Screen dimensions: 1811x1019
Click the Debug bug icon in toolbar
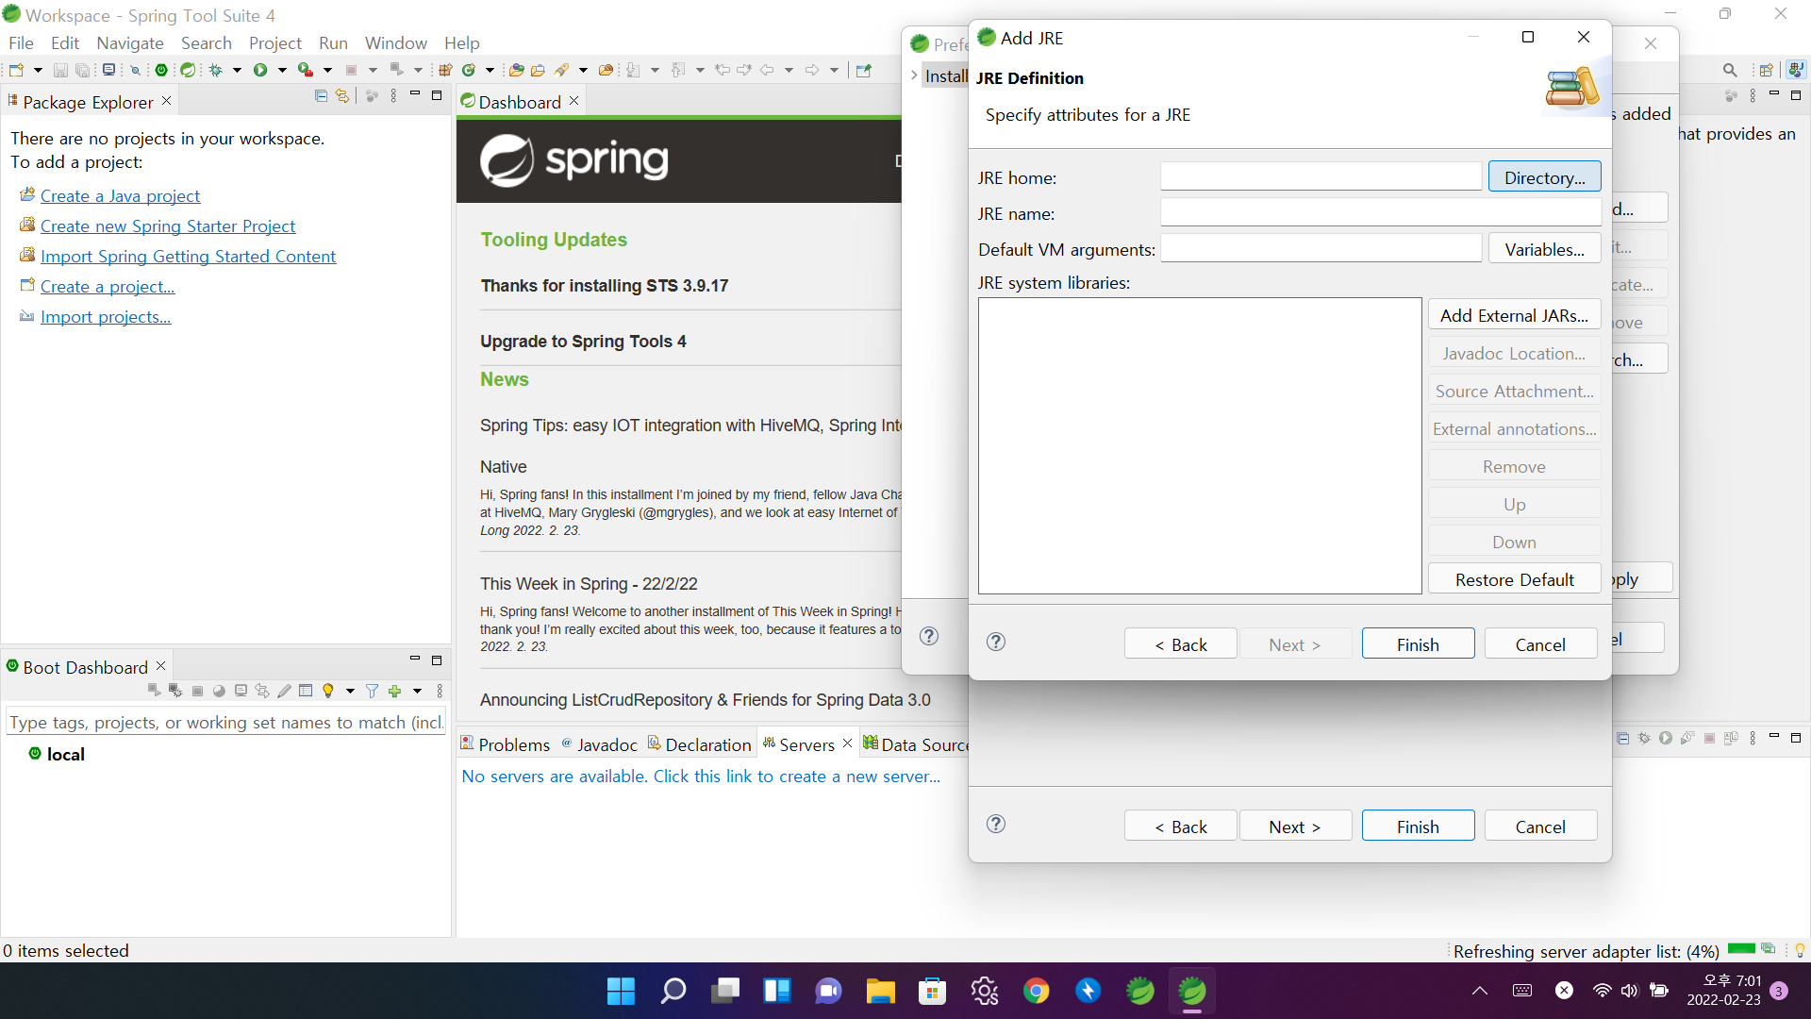216,70
